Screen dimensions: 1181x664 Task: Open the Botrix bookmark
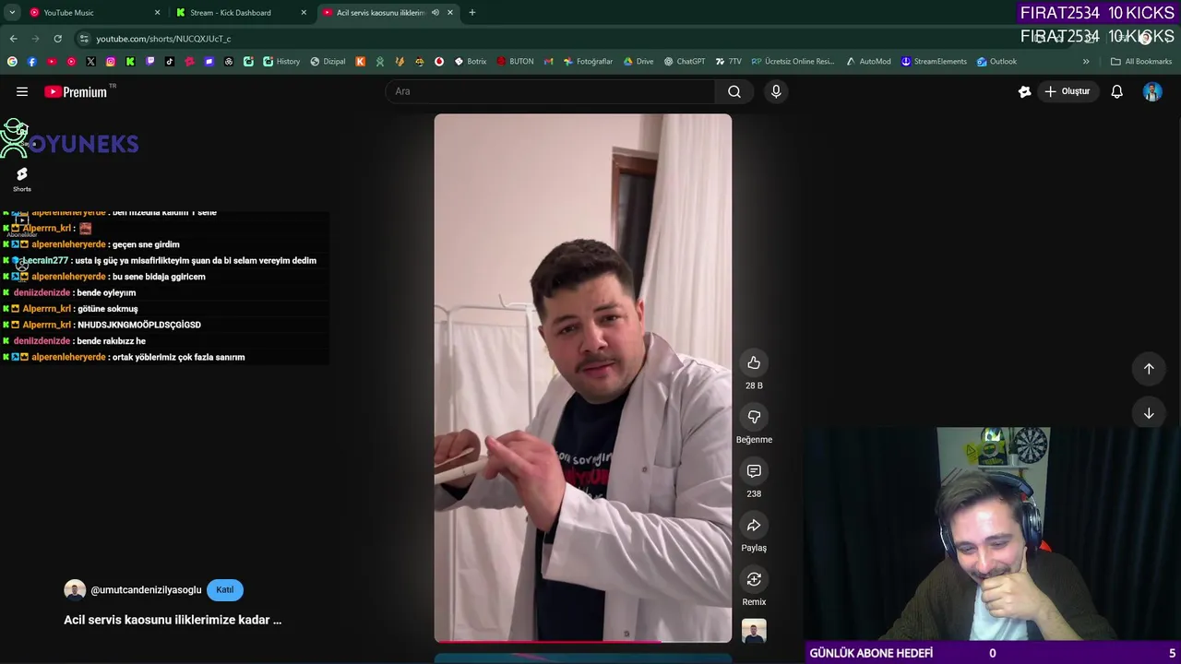(471, 62)
